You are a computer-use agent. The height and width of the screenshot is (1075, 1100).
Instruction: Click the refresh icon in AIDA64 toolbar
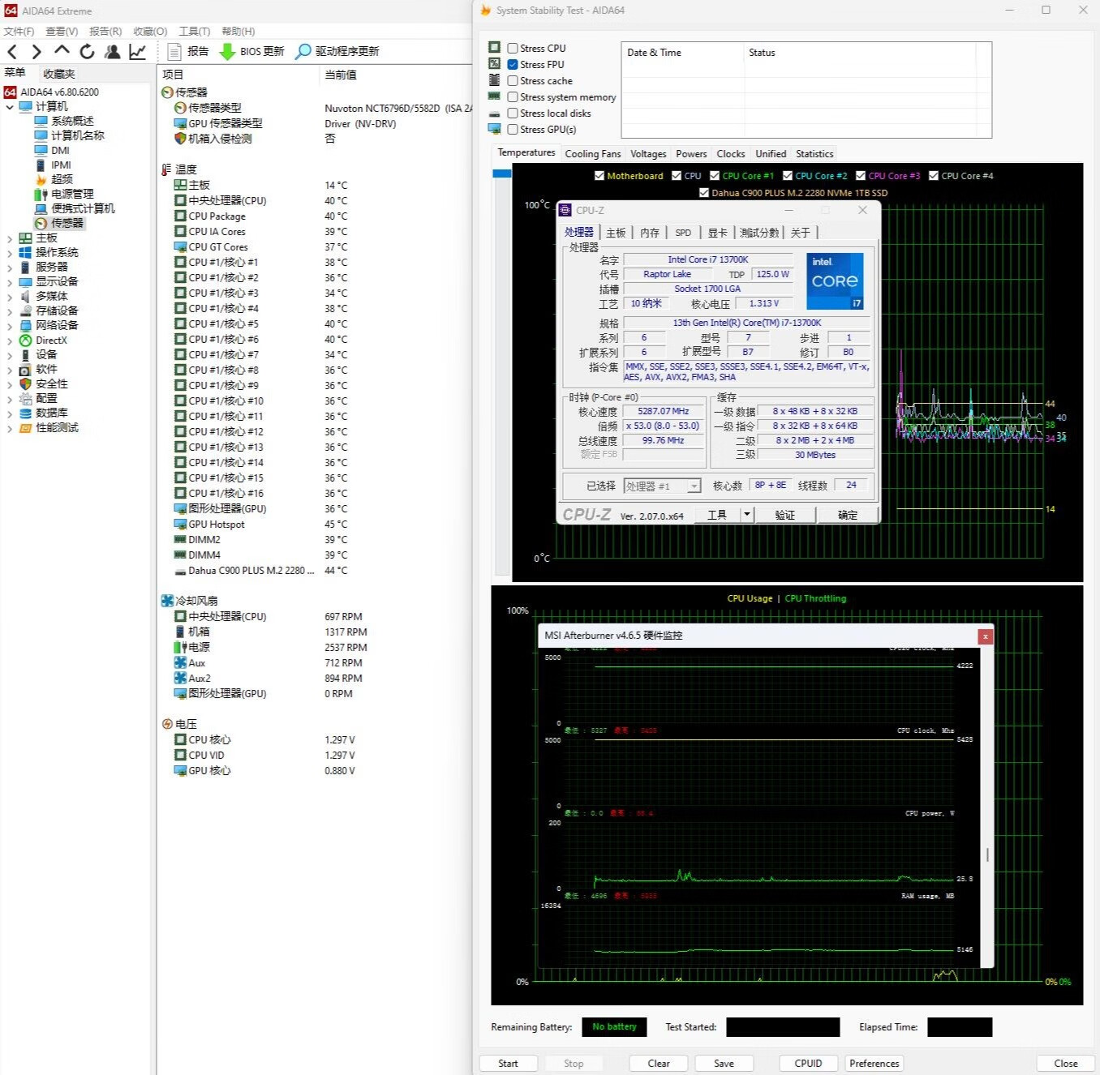(x=87, y=52)
